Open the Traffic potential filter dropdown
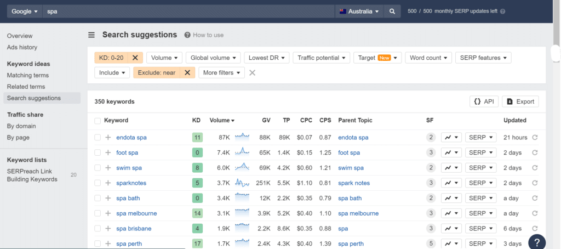The image size is (561, 249). coord(321,58)
